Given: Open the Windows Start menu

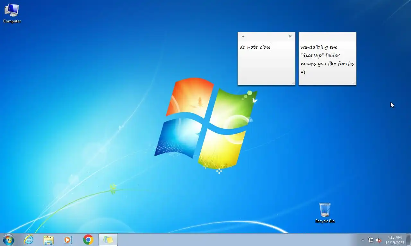Looking at the screenshot, I should pos(8,240).
